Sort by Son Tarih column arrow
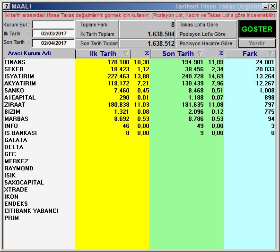 200,53
